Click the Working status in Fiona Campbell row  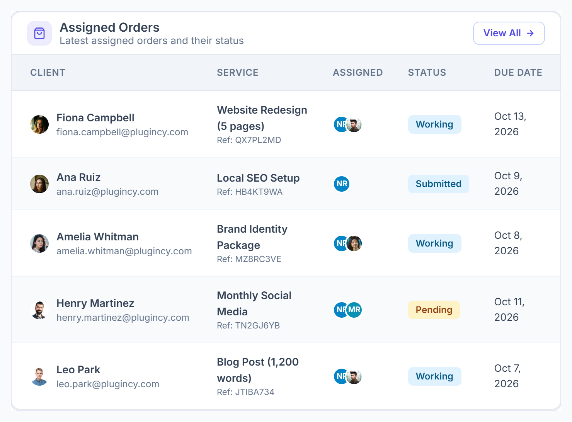tap(434, 124)
